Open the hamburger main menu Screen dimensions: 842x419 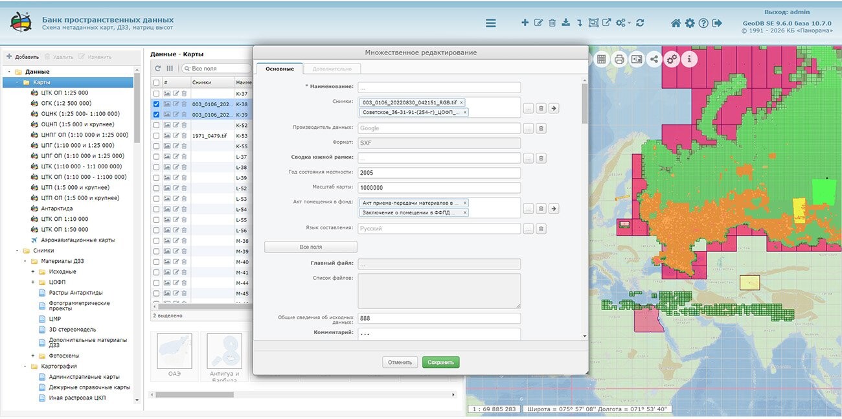[x=491, y=23]
